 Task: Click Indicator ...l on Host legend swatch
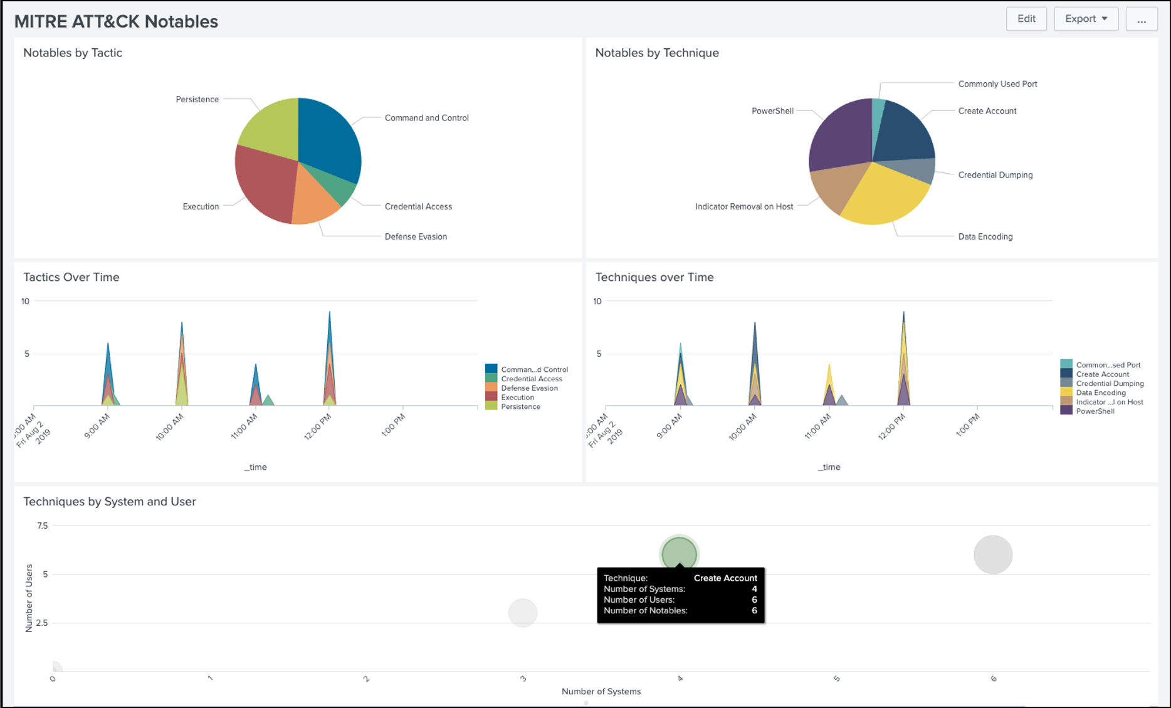point(1066,402)
